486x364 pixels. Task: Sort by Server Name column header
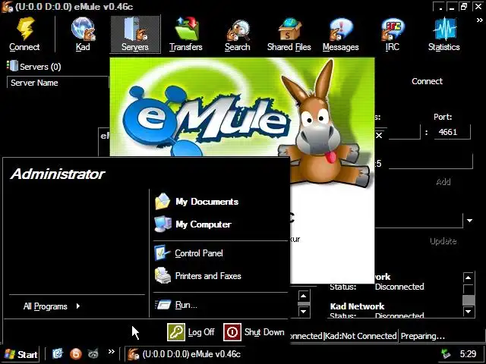click(x=58, y=83)
